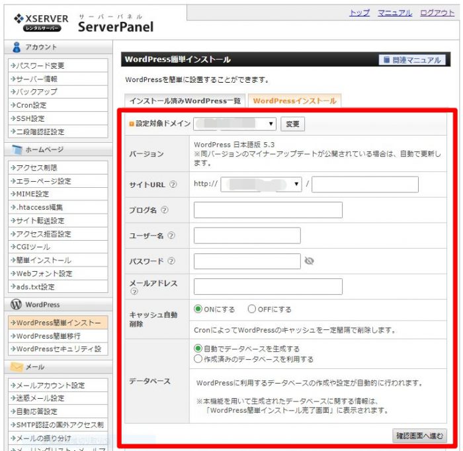Open サーバー情報 in sidebar
Image resolution: width=463 pixels, height=451 pixels.
pyautogui.click(x=58, y=79)
